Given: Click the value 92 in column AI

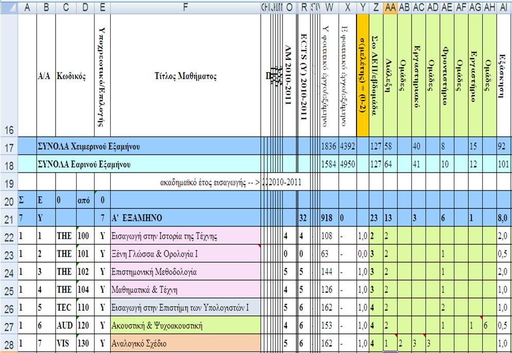Looking at the screenshot, I should 504,146.
